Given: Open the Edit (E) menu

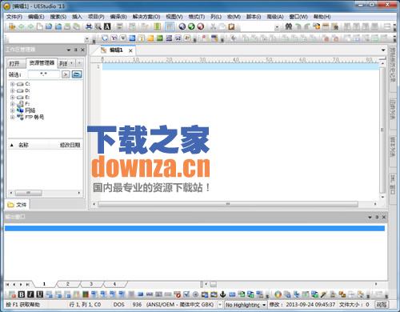Looking at the screenshot, I should (36, 17).
